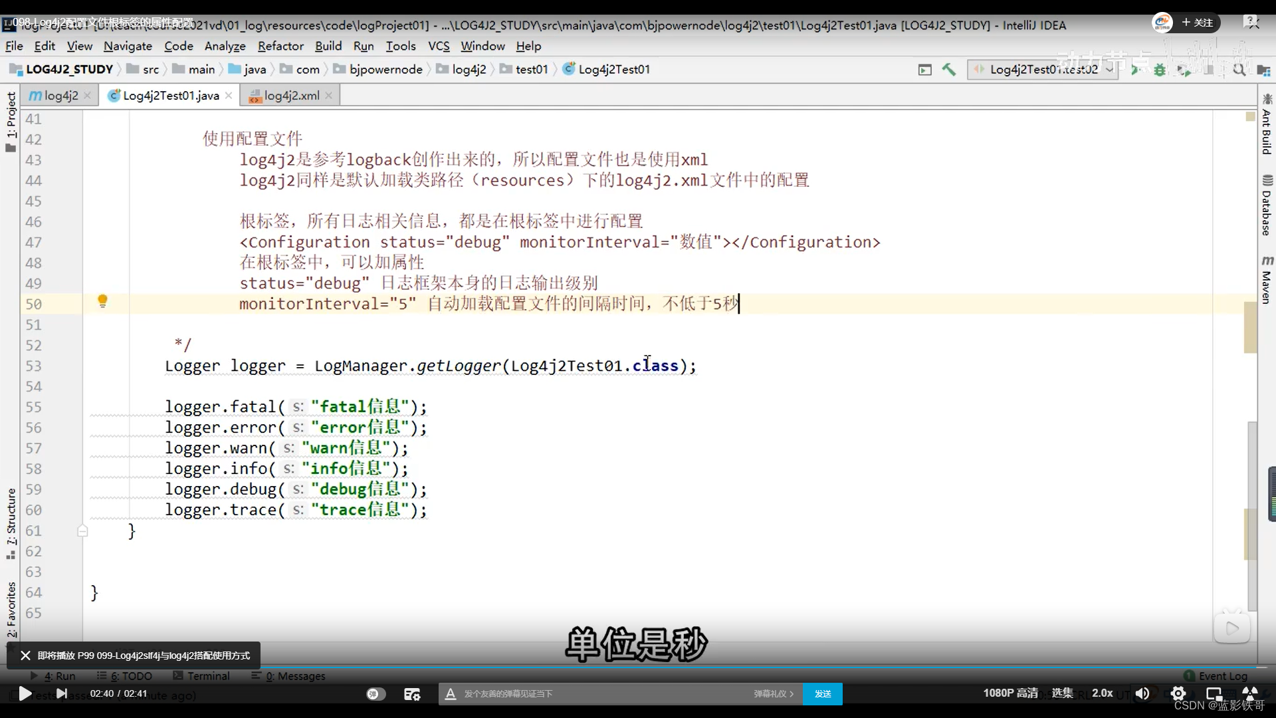This screenshot has width=1276, height=718.
Task: Open the VCS menu
Action: tap(439, 46)
